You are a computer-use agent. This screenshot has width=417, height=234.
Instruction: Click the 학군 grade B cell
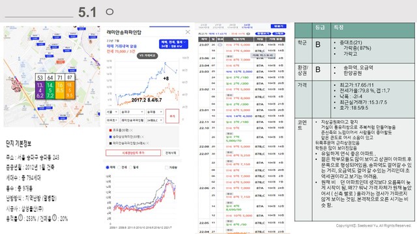[x=321, y=51]
